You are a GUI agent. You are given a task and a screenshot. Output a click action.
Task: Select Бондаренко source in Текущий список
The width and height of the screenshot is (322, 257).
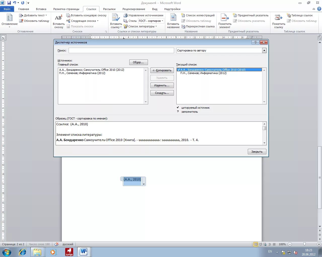pos(219,70)
